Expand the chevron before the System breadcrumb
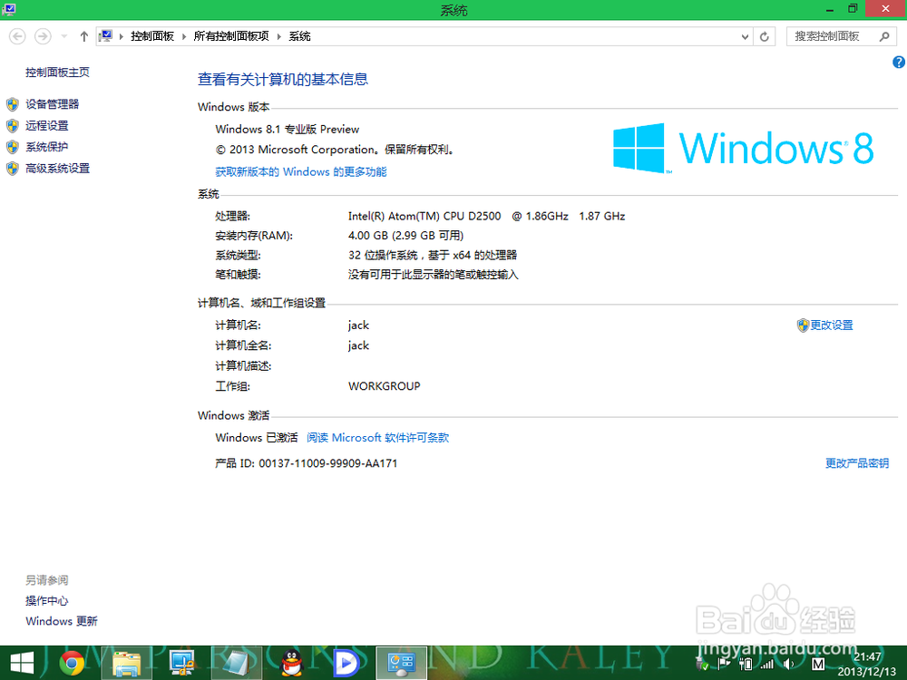 point(278,36)
